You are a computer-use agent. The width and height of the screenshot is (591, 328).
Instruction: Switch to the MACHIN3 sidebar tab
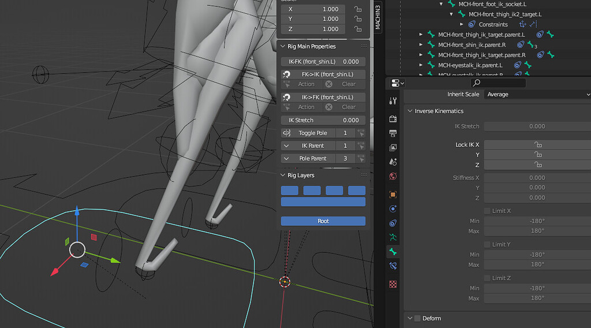pos(377,17)
